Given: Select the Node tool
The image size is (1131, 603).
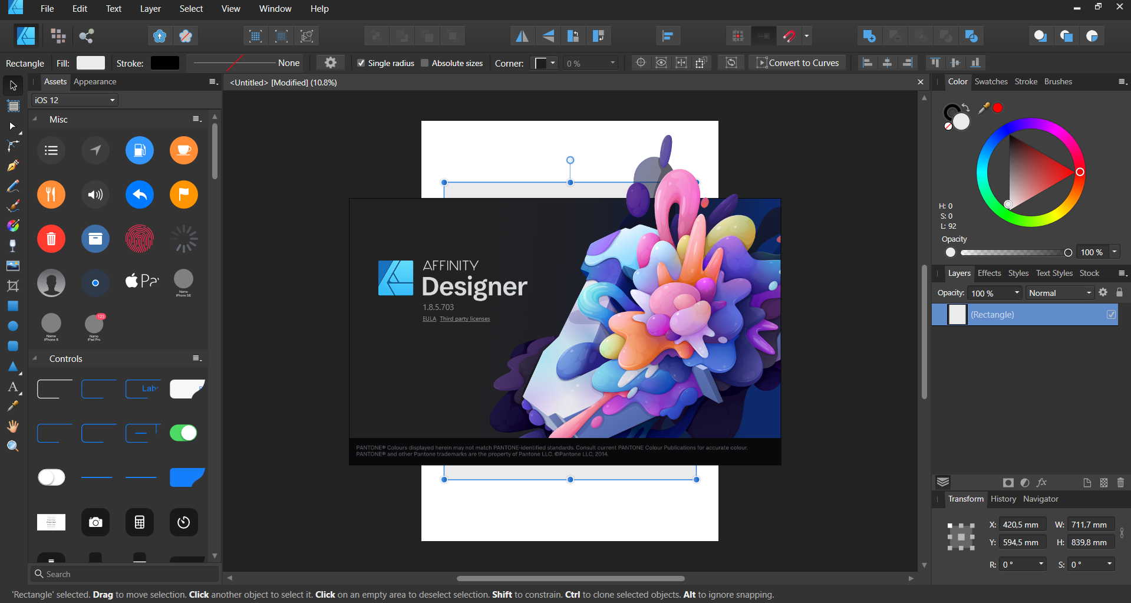Looking at the screenshot, I should (x=13, y=126).
